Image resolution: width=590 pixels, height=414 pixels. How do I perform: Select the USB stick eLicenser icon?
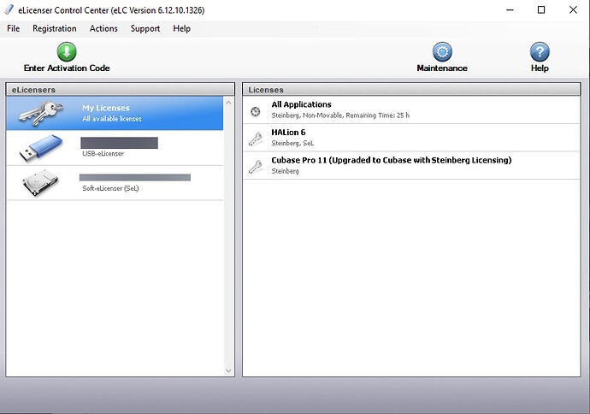click(41, 148)
